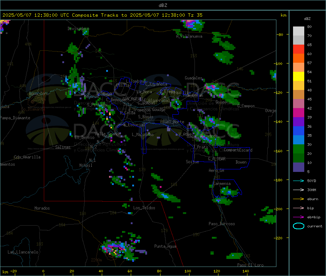This screenshot has width=326, height=276.
Task: Click the E_Escorial place label
Action: [134, 125]
